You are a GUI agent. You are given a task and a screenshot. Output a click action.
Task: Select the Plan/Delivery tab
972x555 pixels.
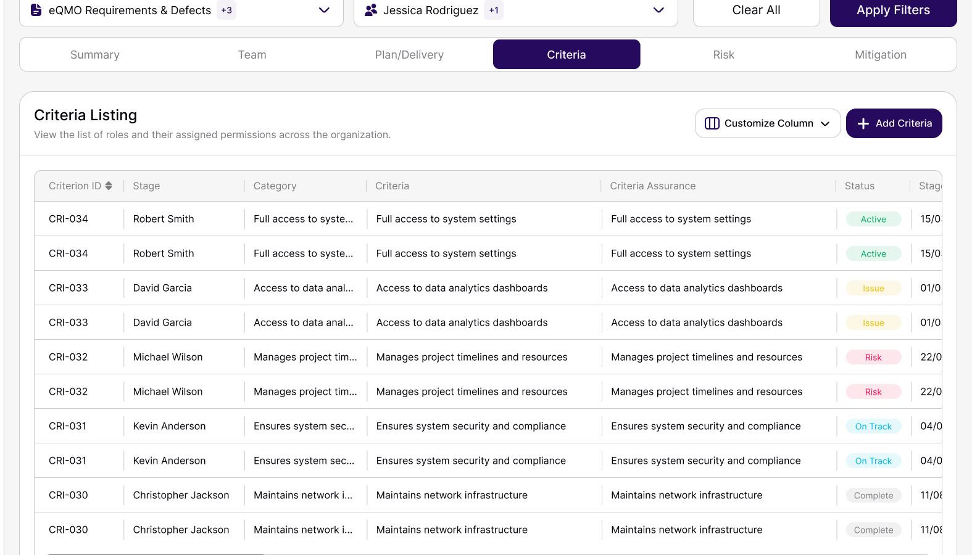tap(409, 54)
